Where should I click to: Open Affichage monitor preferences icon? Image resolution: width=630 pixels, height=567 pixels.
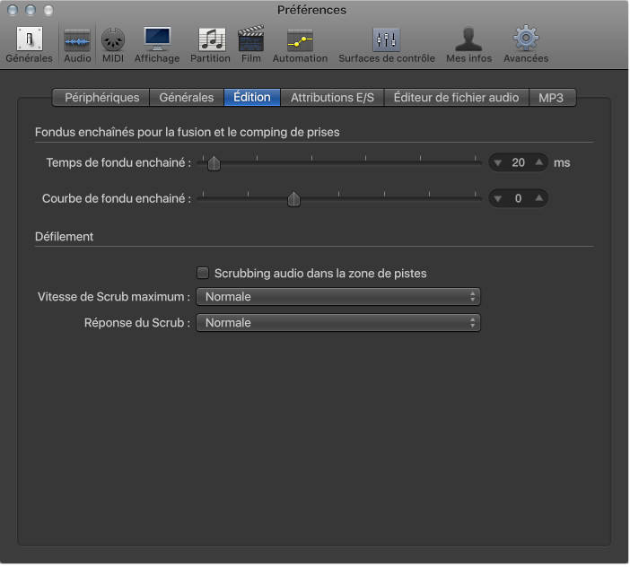[x=157, y=39]
